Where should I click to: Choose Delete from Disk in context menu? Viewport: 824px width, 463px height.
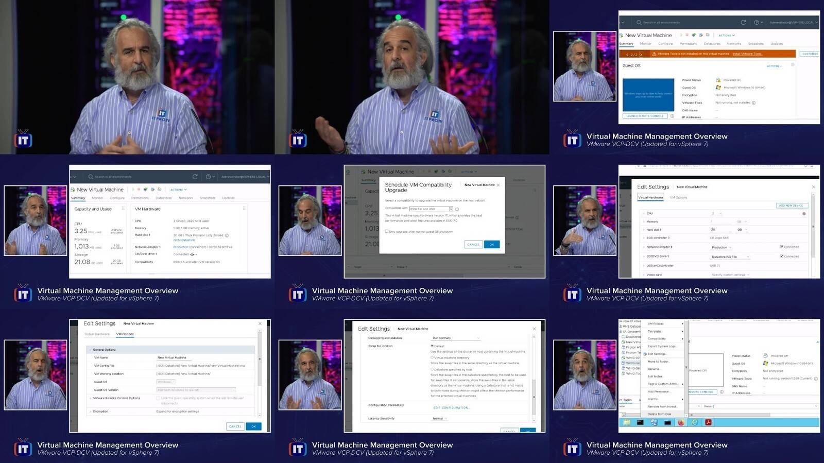click(x=659, y=414)
